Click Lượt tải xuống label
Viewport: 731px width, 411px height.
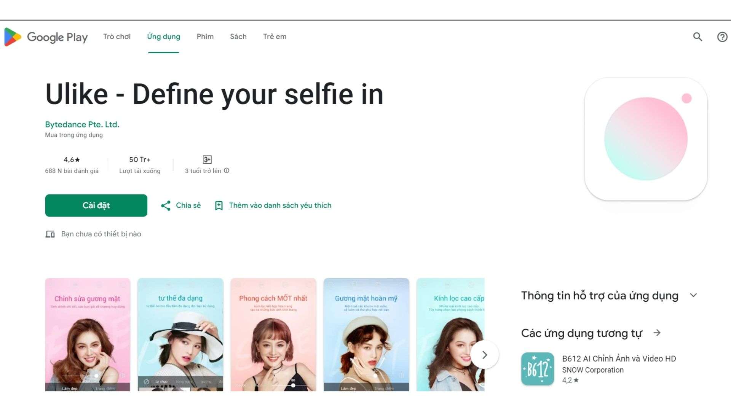click(140, 171)
